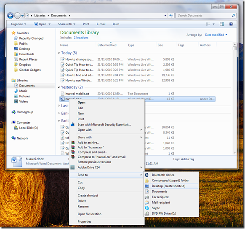
Task: Click the 2 locations link
Action: [x=81, y=38]
